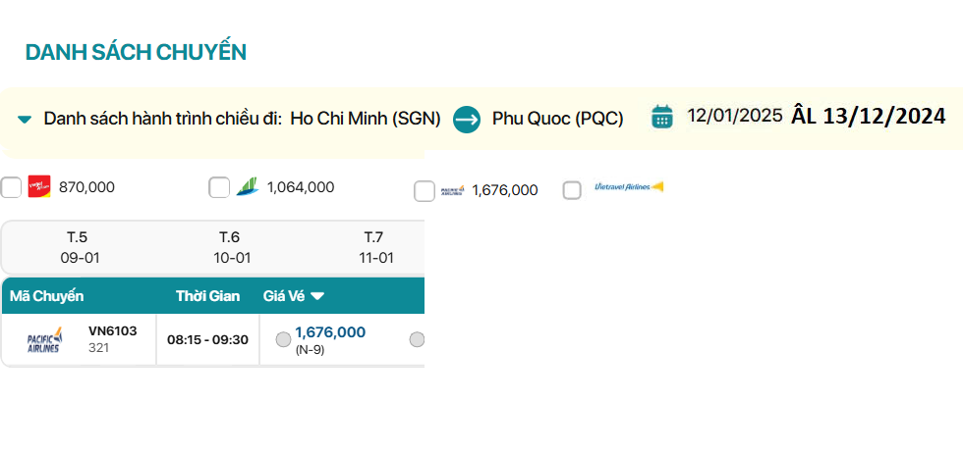The image size is (963, 453).
Task: Select the 1,676,000 (N-9) fare radio button
Action: click(x=283, y=339)
